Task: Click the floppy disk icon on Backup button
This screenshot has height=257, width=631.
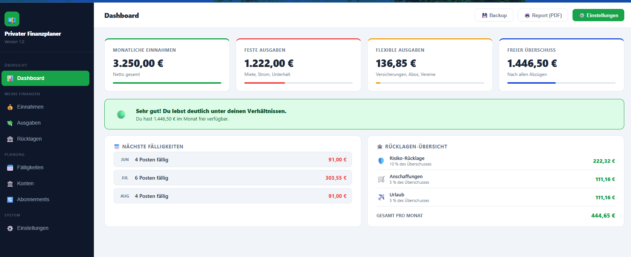Action: pos(485,16)
